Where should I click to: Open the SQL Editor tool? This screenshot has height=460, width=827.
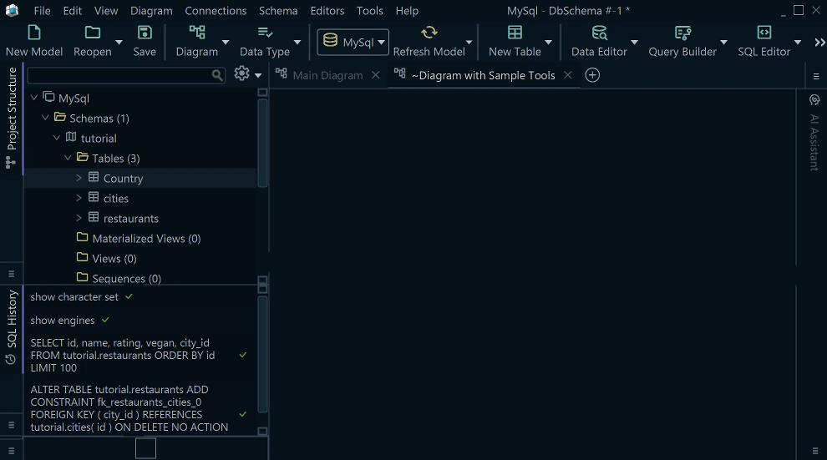click(x=764, y=33)
